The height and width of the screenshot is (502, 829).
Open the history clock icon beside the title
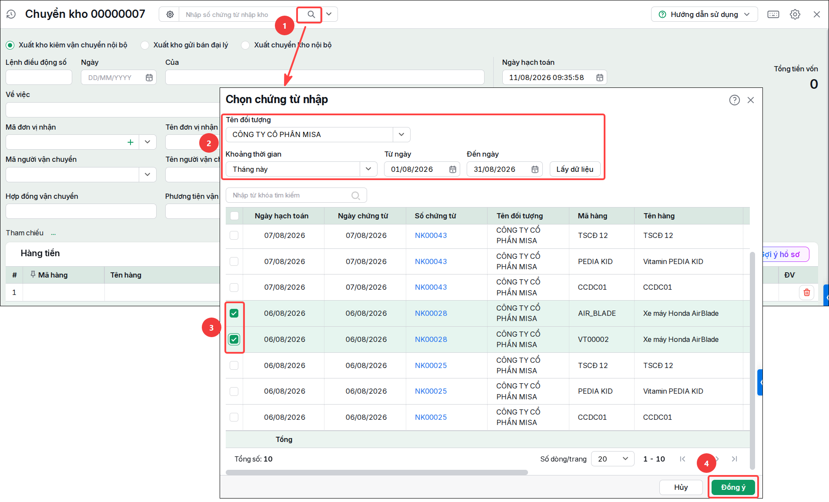11,14
